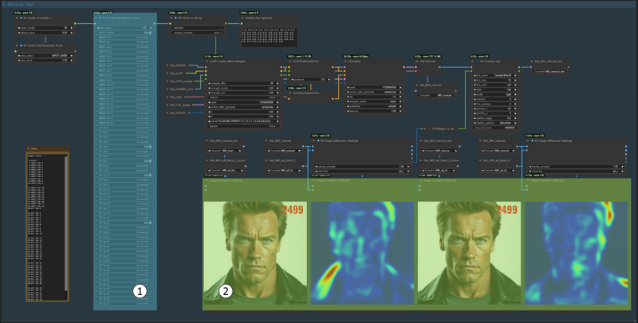Click the Get_COMBO_lora node

(179, 89)
